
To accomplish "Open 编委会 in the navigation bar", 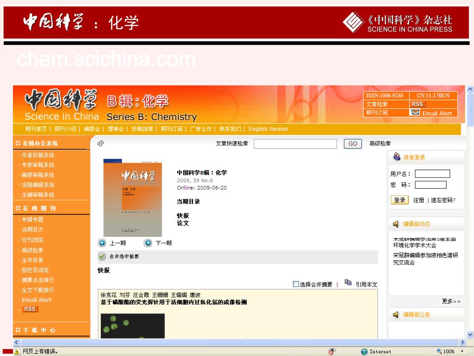I will [92, 129].
